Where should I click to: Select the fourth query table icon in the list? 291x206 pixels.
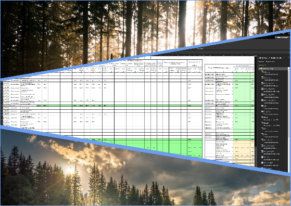[x=262, y=89]
